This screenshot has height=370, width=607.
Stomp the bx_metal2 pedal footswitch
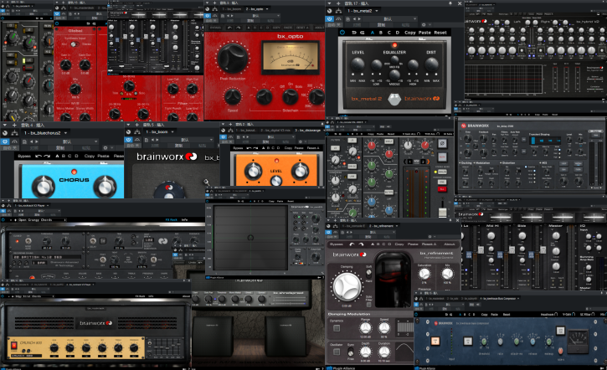[394, 99]
